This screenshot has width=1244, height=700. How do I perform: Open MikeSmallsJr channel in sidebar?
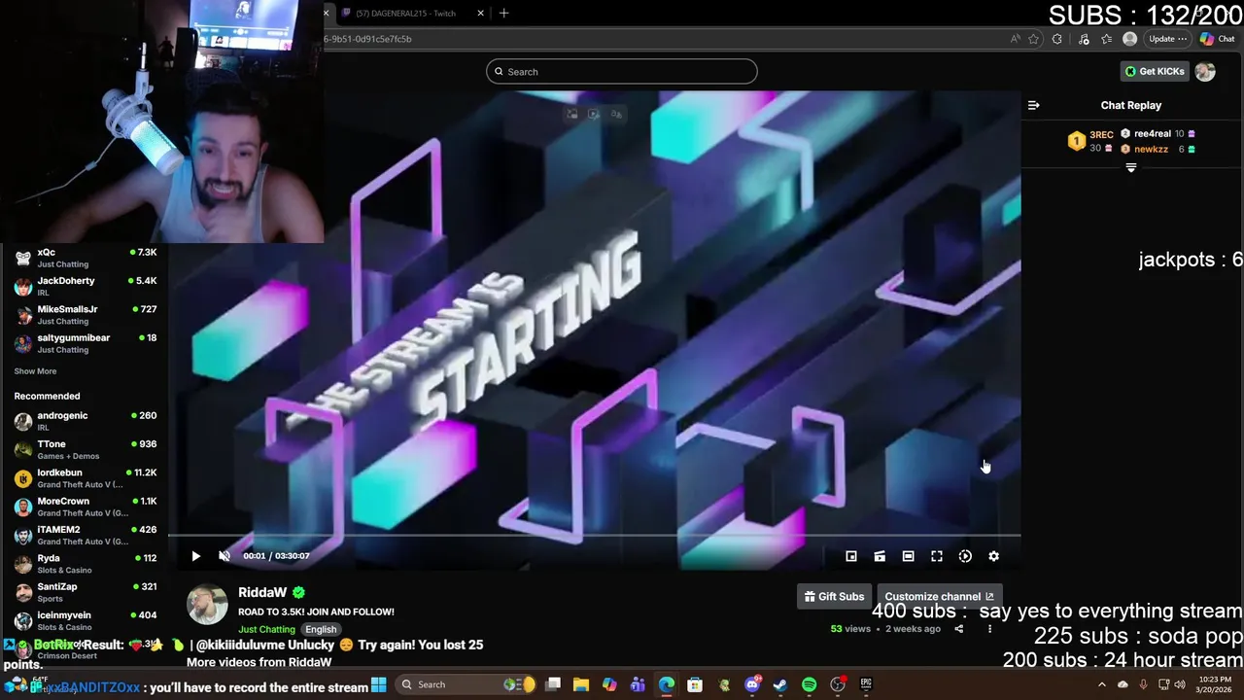[85, 314]
